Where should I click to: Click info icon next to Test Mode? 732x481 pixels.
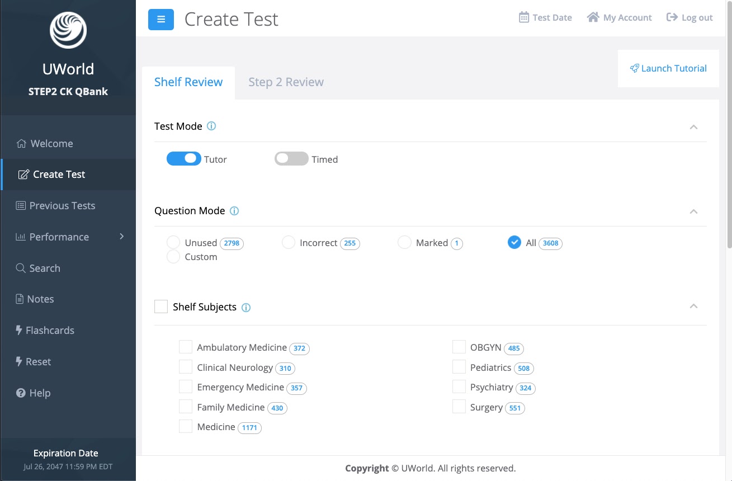point(211,126)
